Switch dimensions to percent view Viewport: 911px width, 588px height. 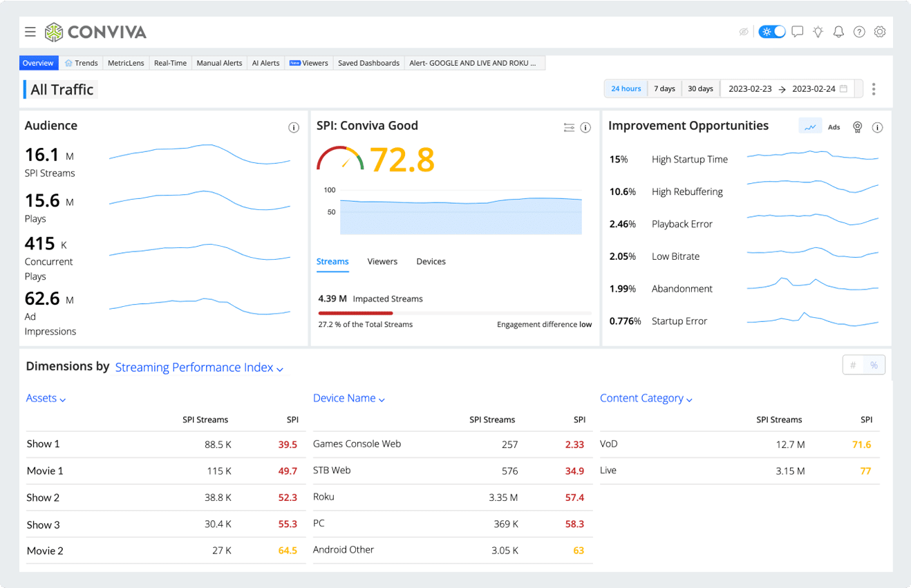(874, 366)
